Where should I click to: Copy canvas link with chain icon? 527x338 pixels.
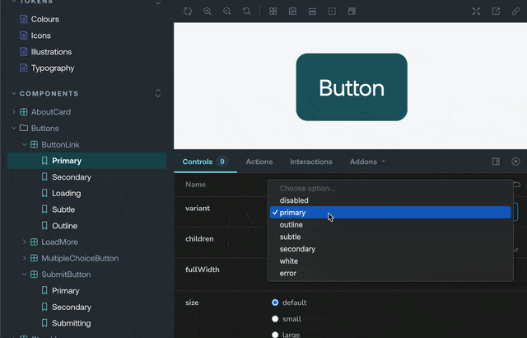coord(515,11)
